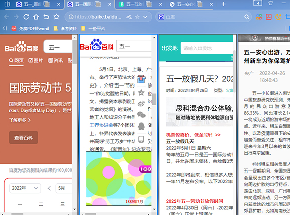Open 机票惊喜价 低至1折 link
The image size is (290, 215).
pos(194,135)
